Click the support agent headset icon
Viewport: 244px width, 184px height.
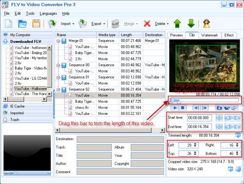click(206, 24)
